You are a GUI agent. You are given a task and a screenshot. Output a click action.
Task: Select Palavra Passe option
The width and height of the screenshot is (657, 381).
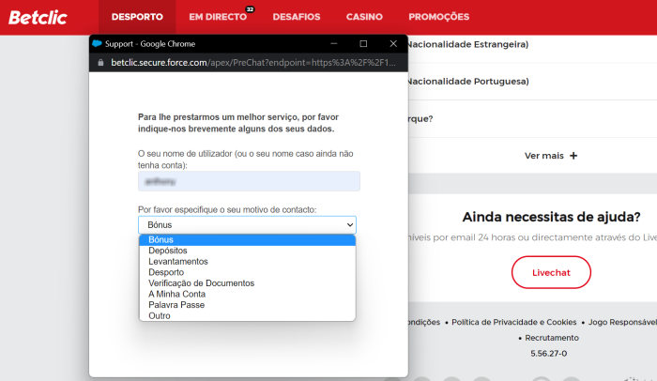(x=247, y=305)
